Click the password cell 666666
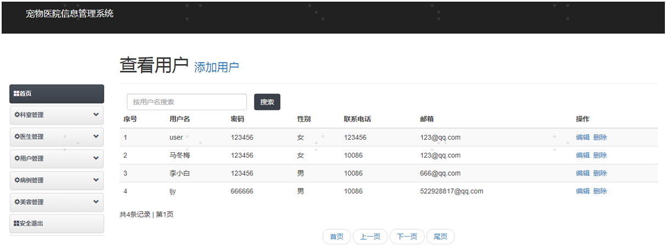Screen dimensions: 666x252 (242, 191)
